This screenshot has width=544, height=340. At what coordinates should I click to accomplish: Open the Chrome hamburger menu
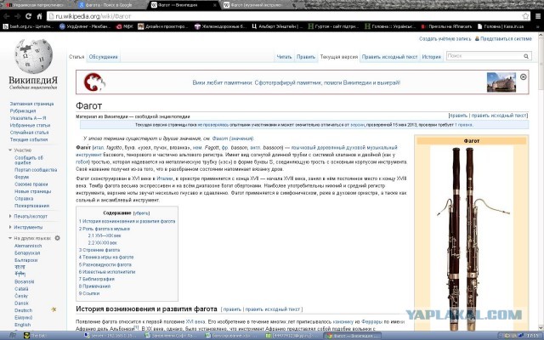point(538,16)
